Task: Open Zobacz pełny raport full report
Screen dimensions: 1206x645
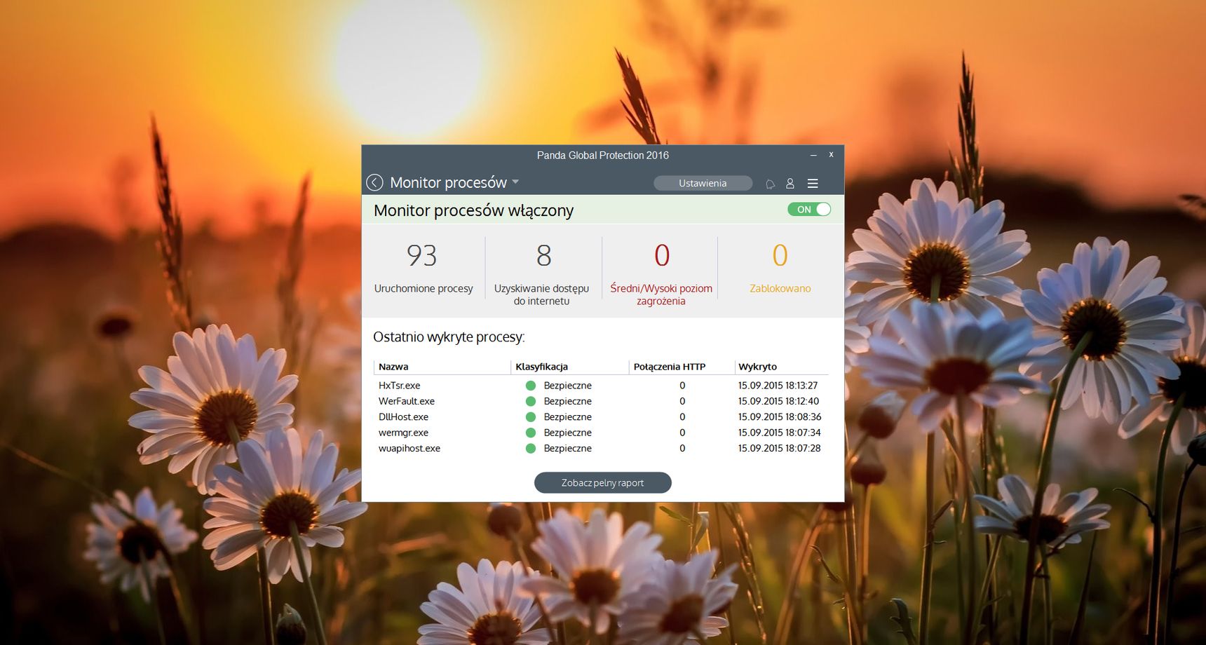Action: (602, 483)
